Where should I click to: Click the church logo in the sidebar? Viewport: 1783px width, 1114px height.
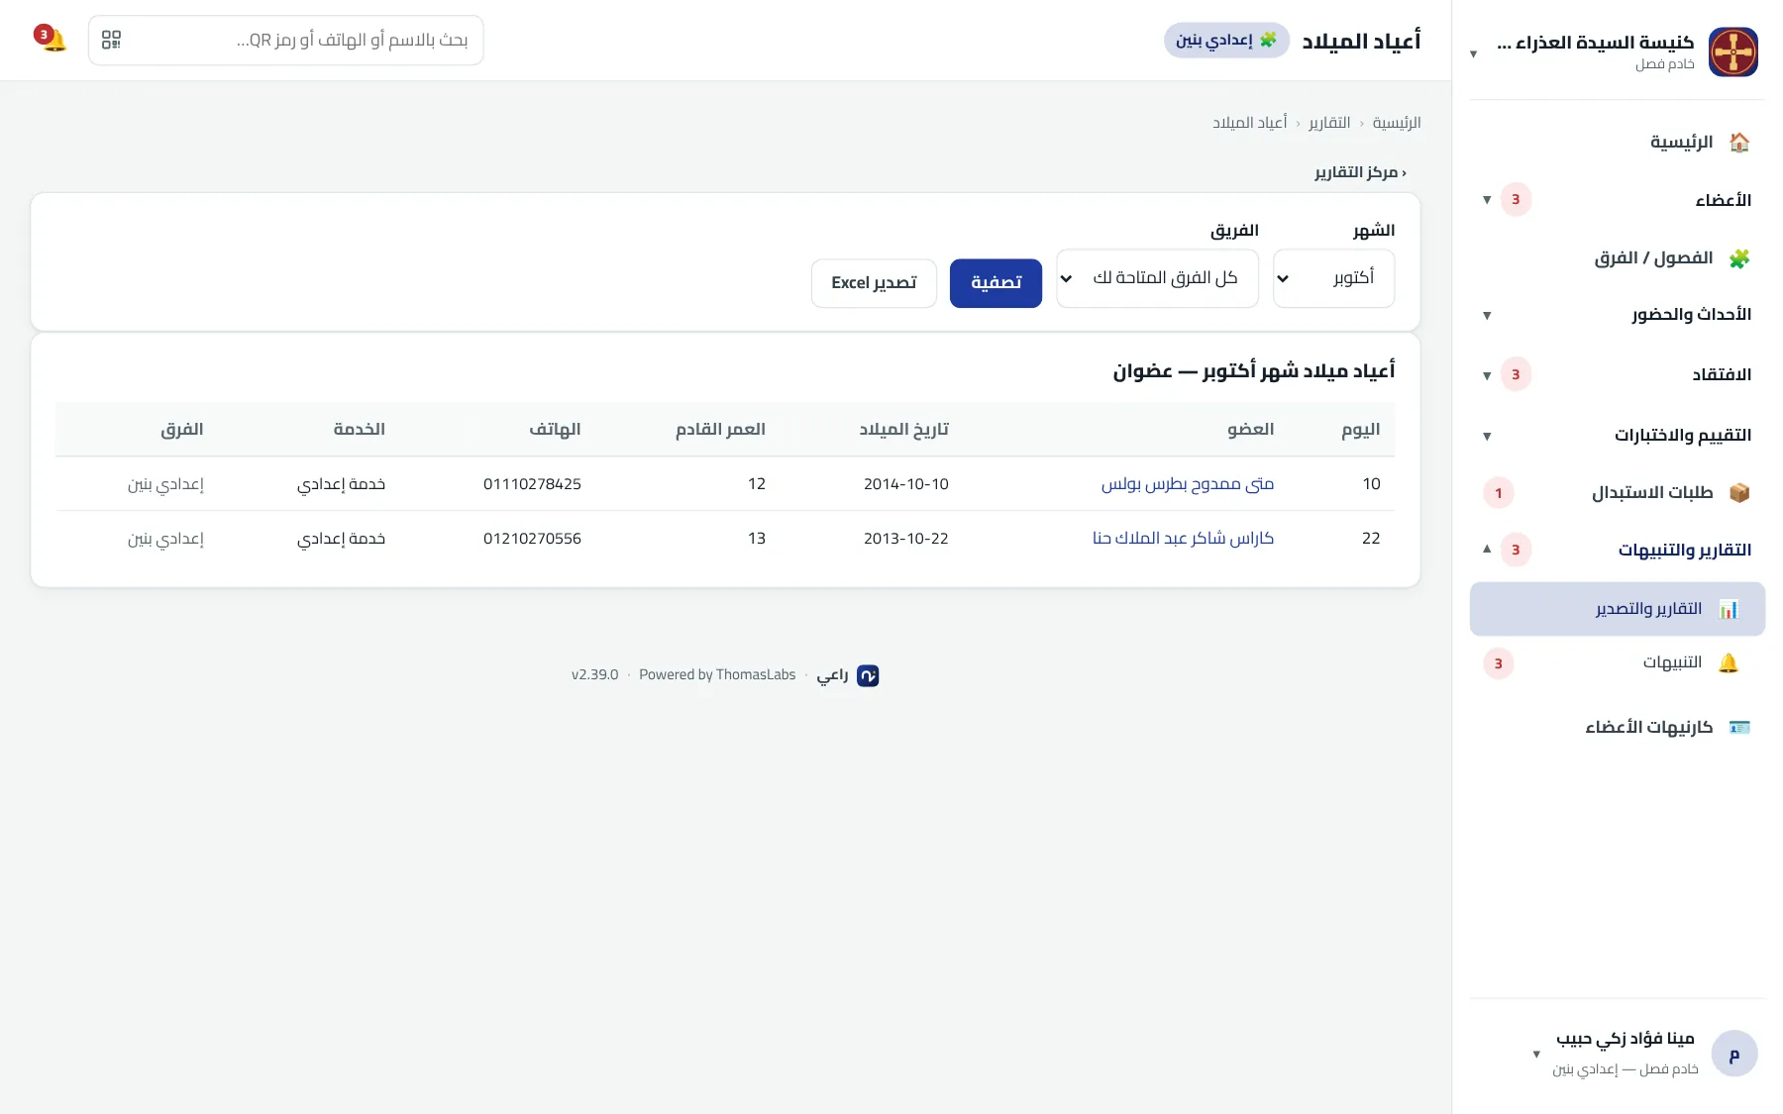pos(1732,51)
